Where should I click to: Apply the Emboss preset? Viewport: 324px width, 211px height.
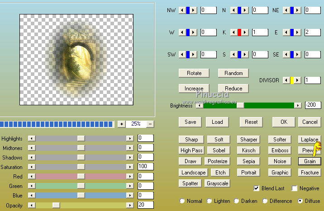click(280, 150)
